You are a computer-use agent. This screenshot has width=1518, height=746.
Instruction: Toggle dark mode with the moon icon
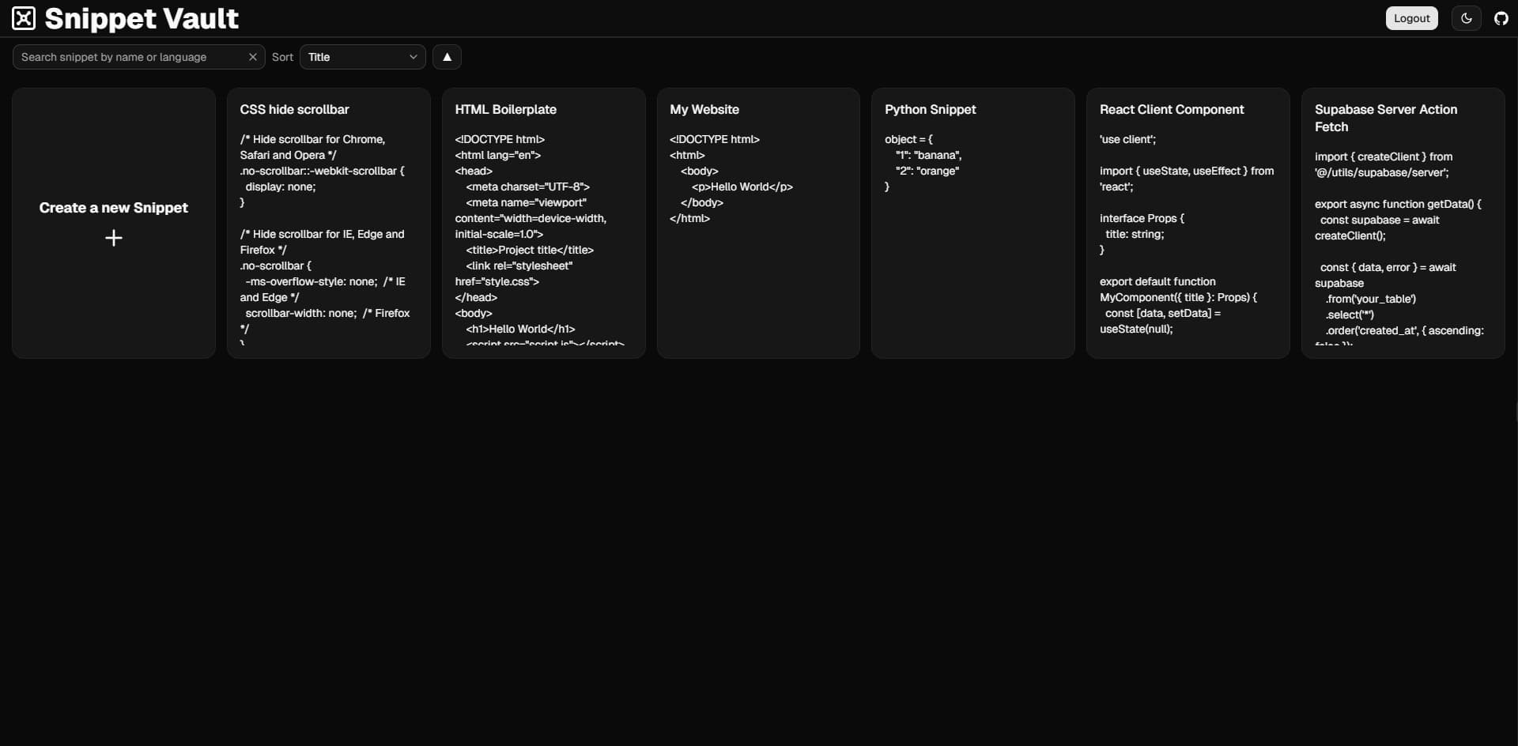click(x=1467, y=18)
